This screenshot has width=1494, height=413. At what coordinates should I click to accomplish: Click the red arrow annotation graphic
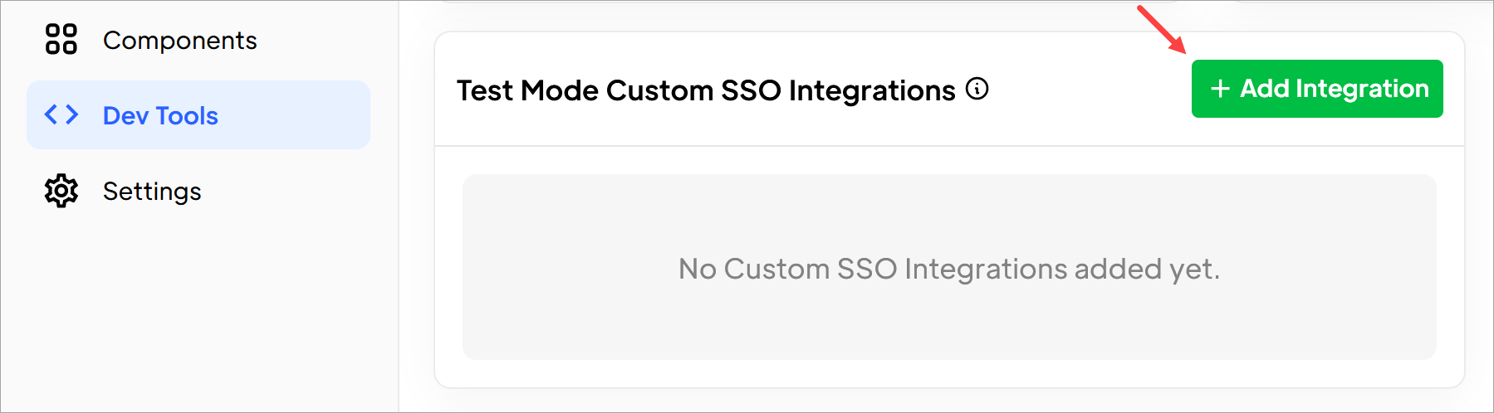1161,29
